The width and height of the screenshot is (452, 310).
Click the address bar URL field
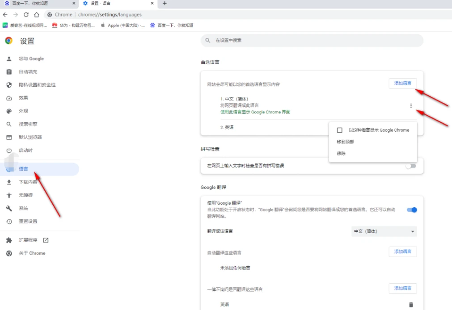[x=110, y=15]
